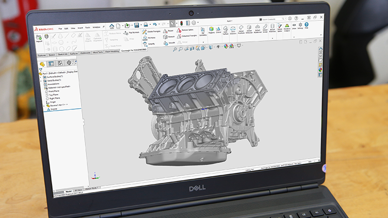Click the Import mesh icon

click(x=39, y=38)
